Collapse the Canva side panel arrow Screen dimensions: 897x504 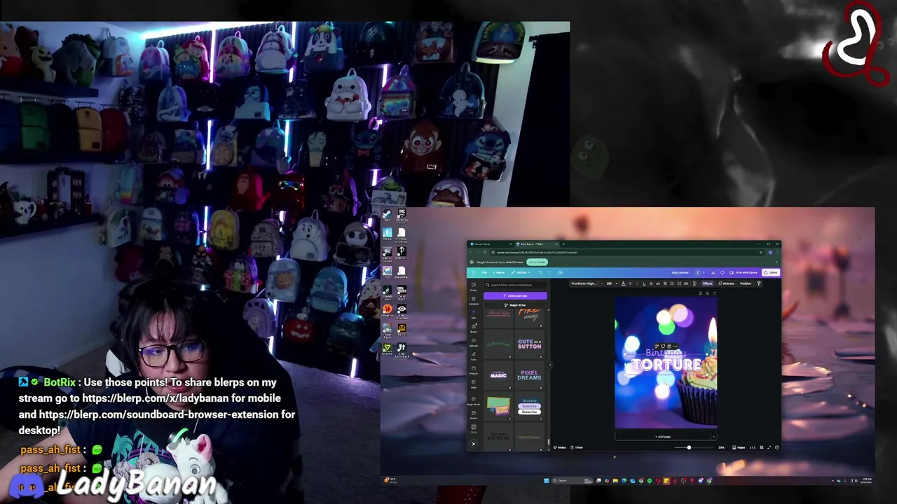pyautogui.click(x=550, y=365)
